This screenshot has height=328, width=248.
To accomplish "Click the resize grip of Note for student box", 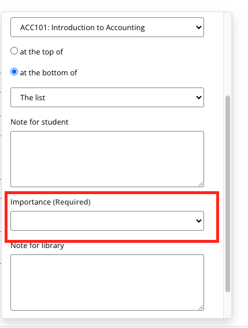I will [201, 184].
